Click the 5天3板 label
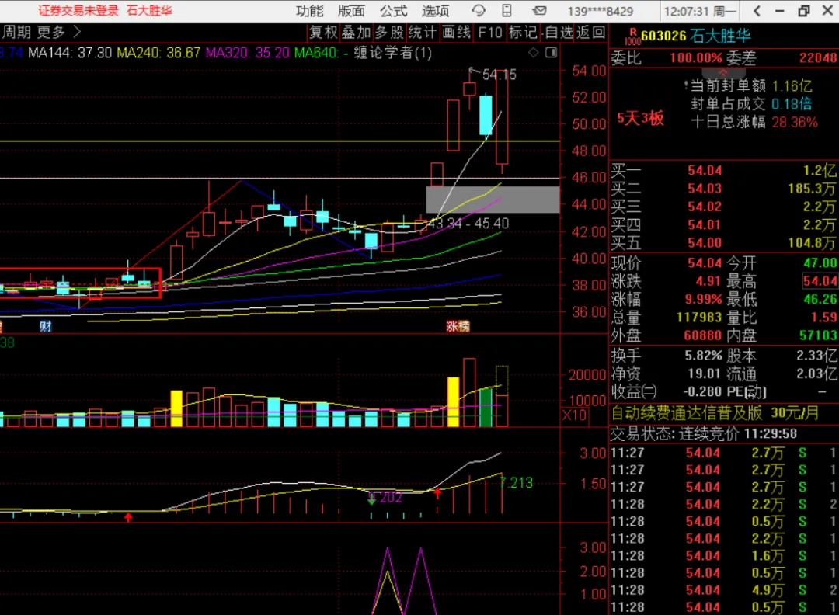Screen dimensions: 839x615 (x=640, y=118)
